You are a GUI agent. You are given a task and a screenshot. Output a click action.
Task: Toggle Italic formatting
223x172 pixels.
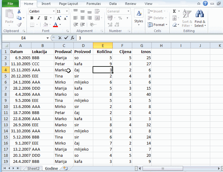tap(39, 18)
